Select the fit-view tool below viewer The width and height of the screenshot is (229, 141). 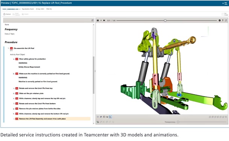point(107,117)
